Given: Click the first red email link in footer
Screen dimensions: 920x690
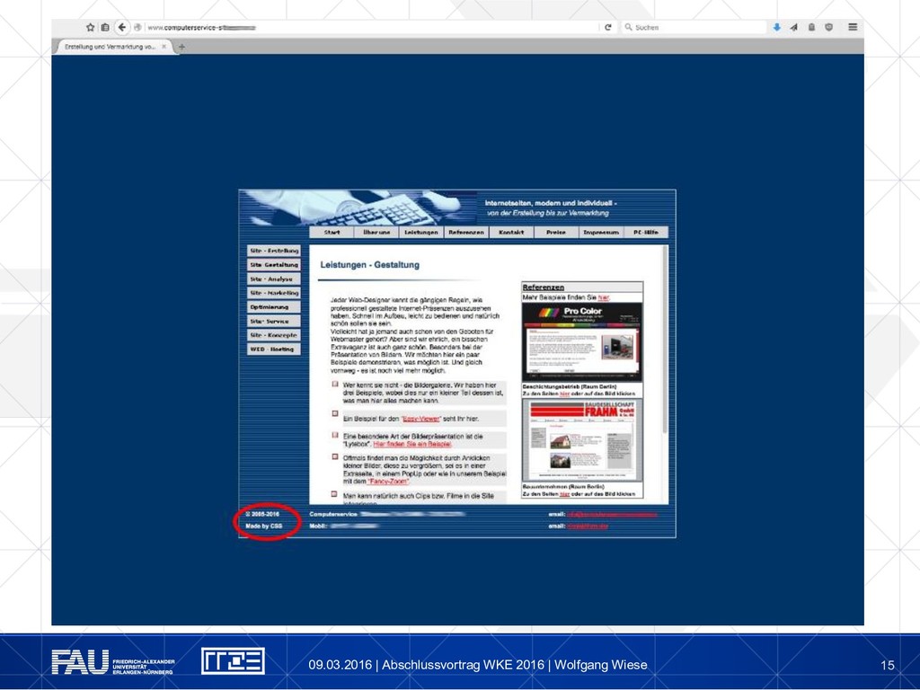Looking at the screenshot, I should 612,515.
